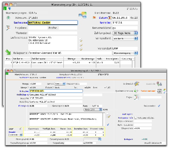Click the blue checkmark below the remarks icon
The height and width of the screenshot is (150, 169).
point(108,125)
